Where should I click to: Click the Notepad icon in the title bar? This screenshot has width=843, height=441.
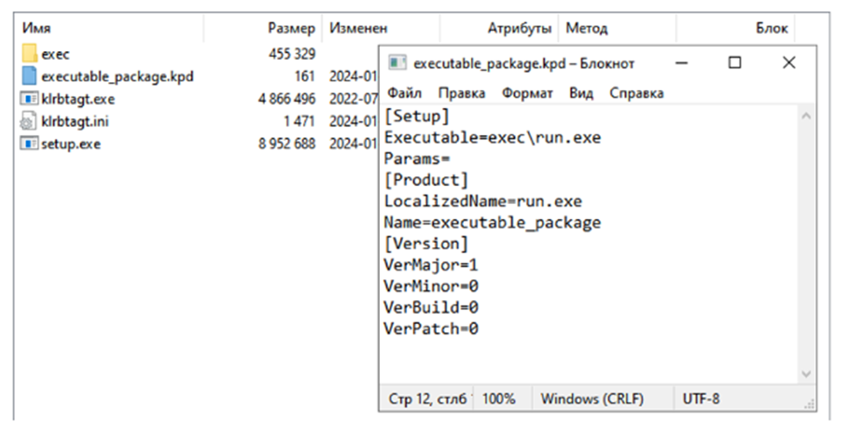click(x=397, y=63)
